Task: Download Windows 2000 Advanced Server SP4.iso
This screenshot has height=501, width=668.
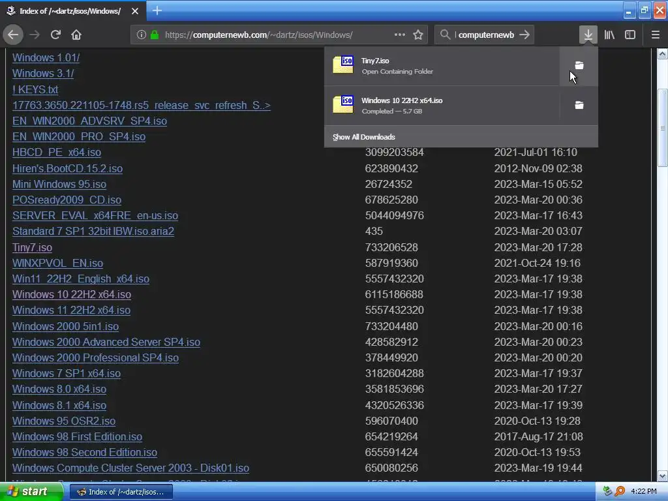Action: (106, 342)
